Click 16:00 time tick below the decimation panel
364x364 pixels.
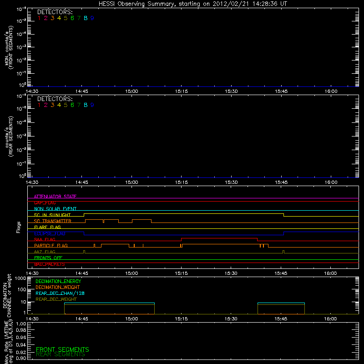point(331,319)
